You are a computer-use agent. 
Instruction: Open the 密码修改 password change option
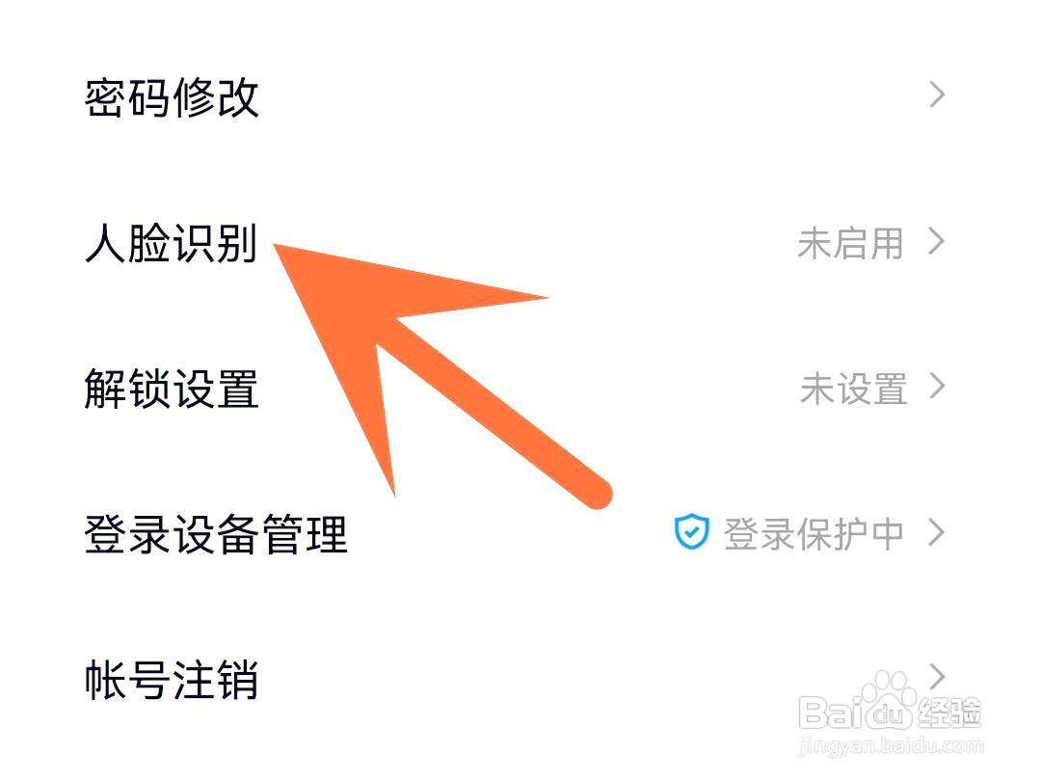[x=172, y=97]
